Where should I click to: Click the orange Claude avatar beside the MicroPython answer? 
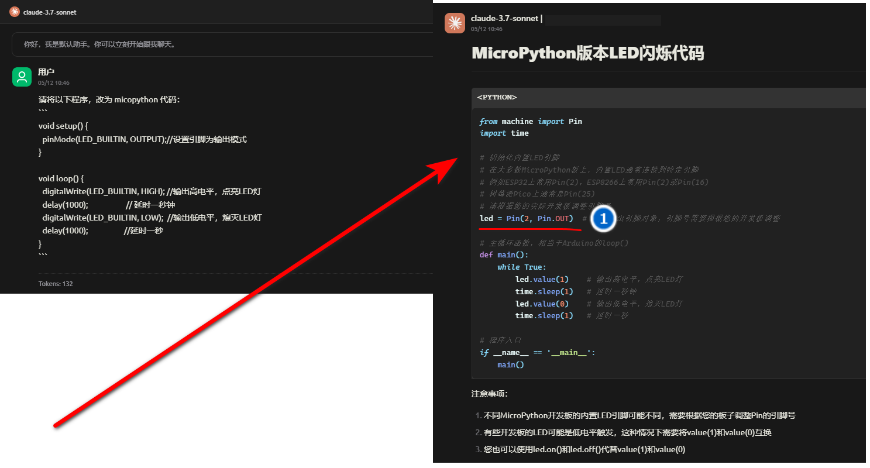tap(455, 23)
